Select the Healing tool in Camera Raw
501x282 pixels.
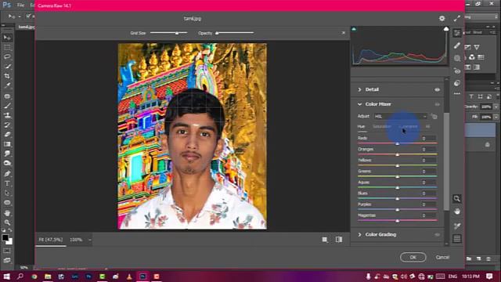[x=457, y=45]
